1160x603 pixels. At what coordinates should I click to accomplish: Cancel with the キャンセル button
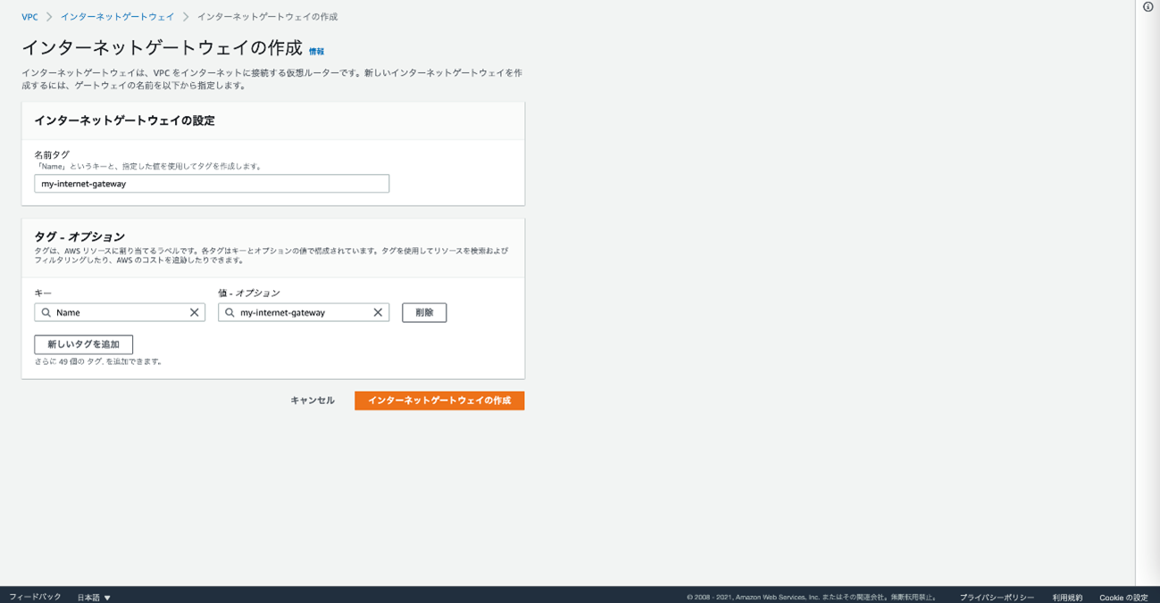pyautogui.click(x=313, y=401)
